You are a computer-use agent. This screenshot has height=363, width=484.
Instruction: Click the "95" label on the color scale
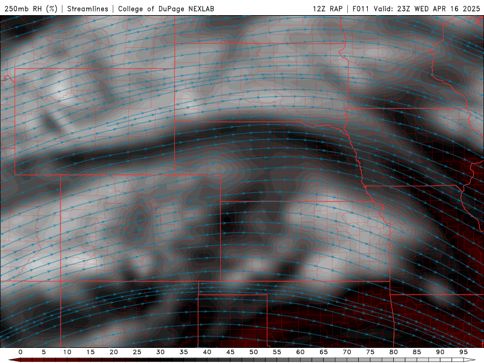[x=463, y=352]
